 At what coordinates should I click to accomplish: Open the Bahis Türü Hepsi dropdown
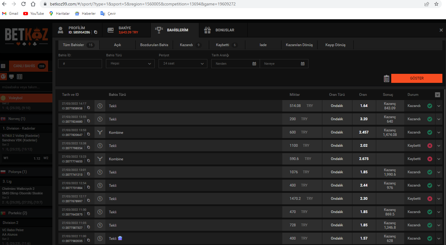(130, 64)
